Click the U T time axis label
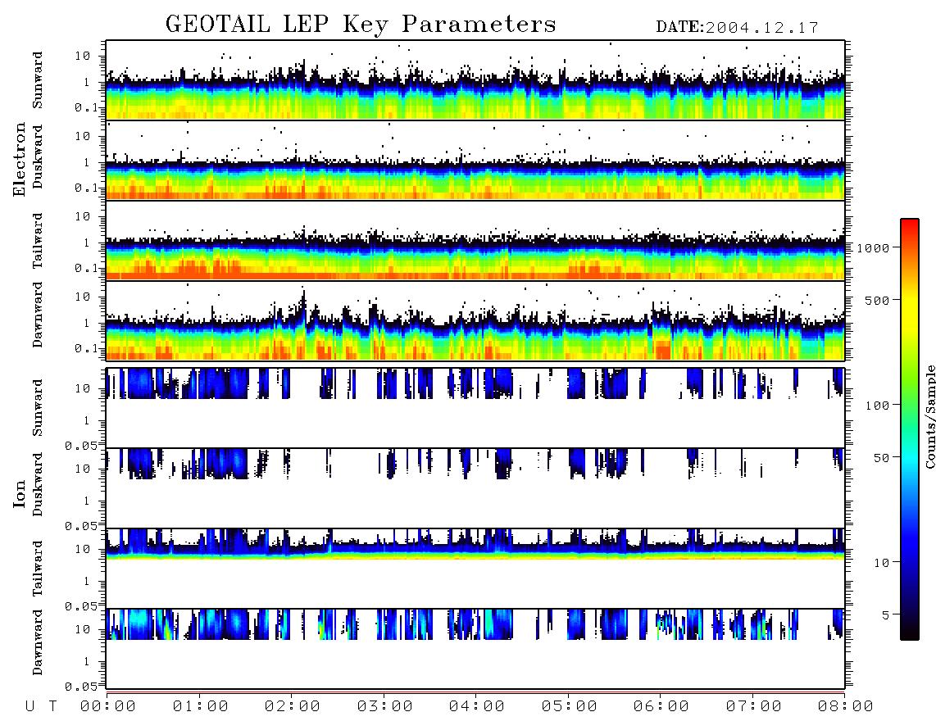Screen dimensions: 936x721 point(41,707)
